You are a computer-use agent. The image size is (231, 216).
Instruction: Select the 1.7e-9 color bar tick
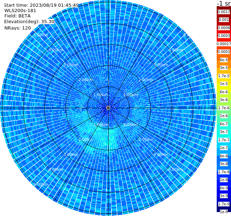pos(224,204)
